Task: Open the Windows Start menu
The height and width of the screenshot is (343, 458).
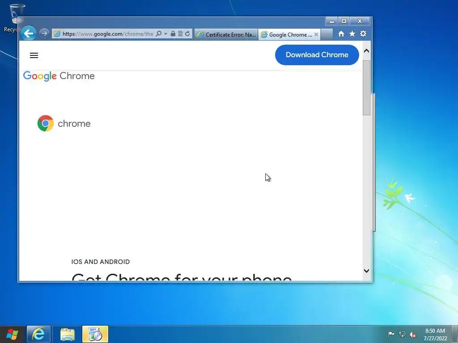Action: (12, 334)
